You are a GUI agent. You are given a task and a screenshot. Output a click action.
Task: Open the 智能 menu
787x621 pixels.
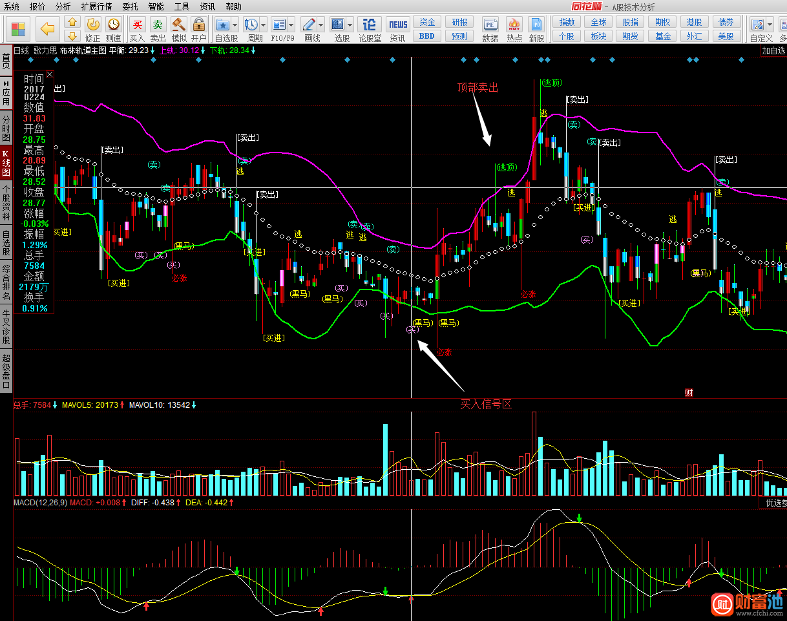(156, 6)
